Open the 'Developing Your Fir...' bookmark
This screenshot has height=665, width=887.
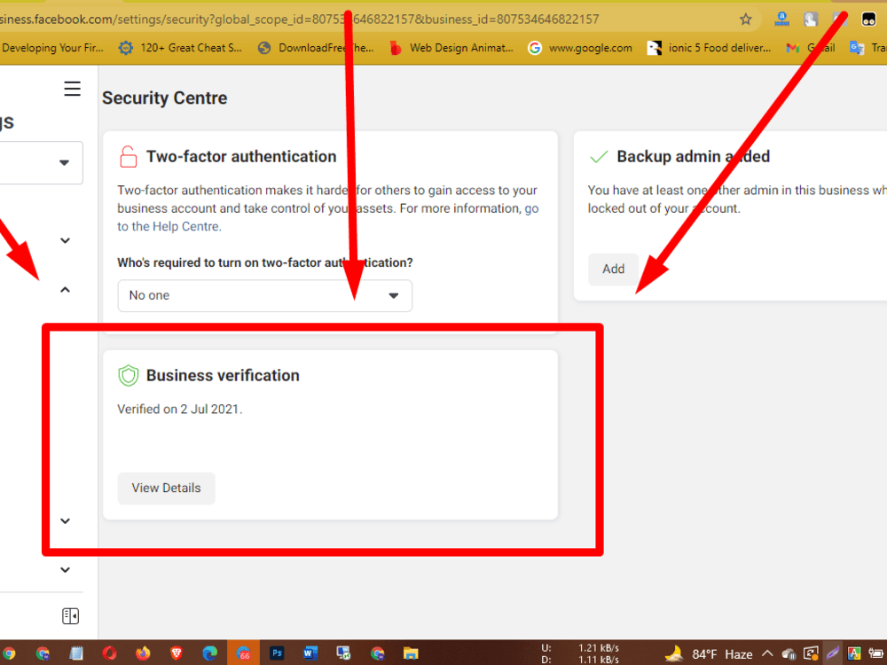52,48
